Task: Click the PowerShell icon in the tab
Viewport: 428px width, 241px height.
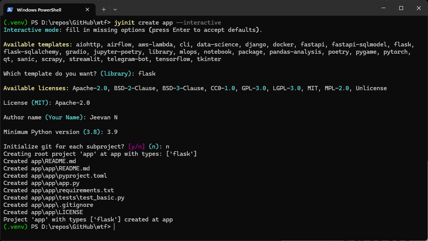Action: (x=10, y=9)
